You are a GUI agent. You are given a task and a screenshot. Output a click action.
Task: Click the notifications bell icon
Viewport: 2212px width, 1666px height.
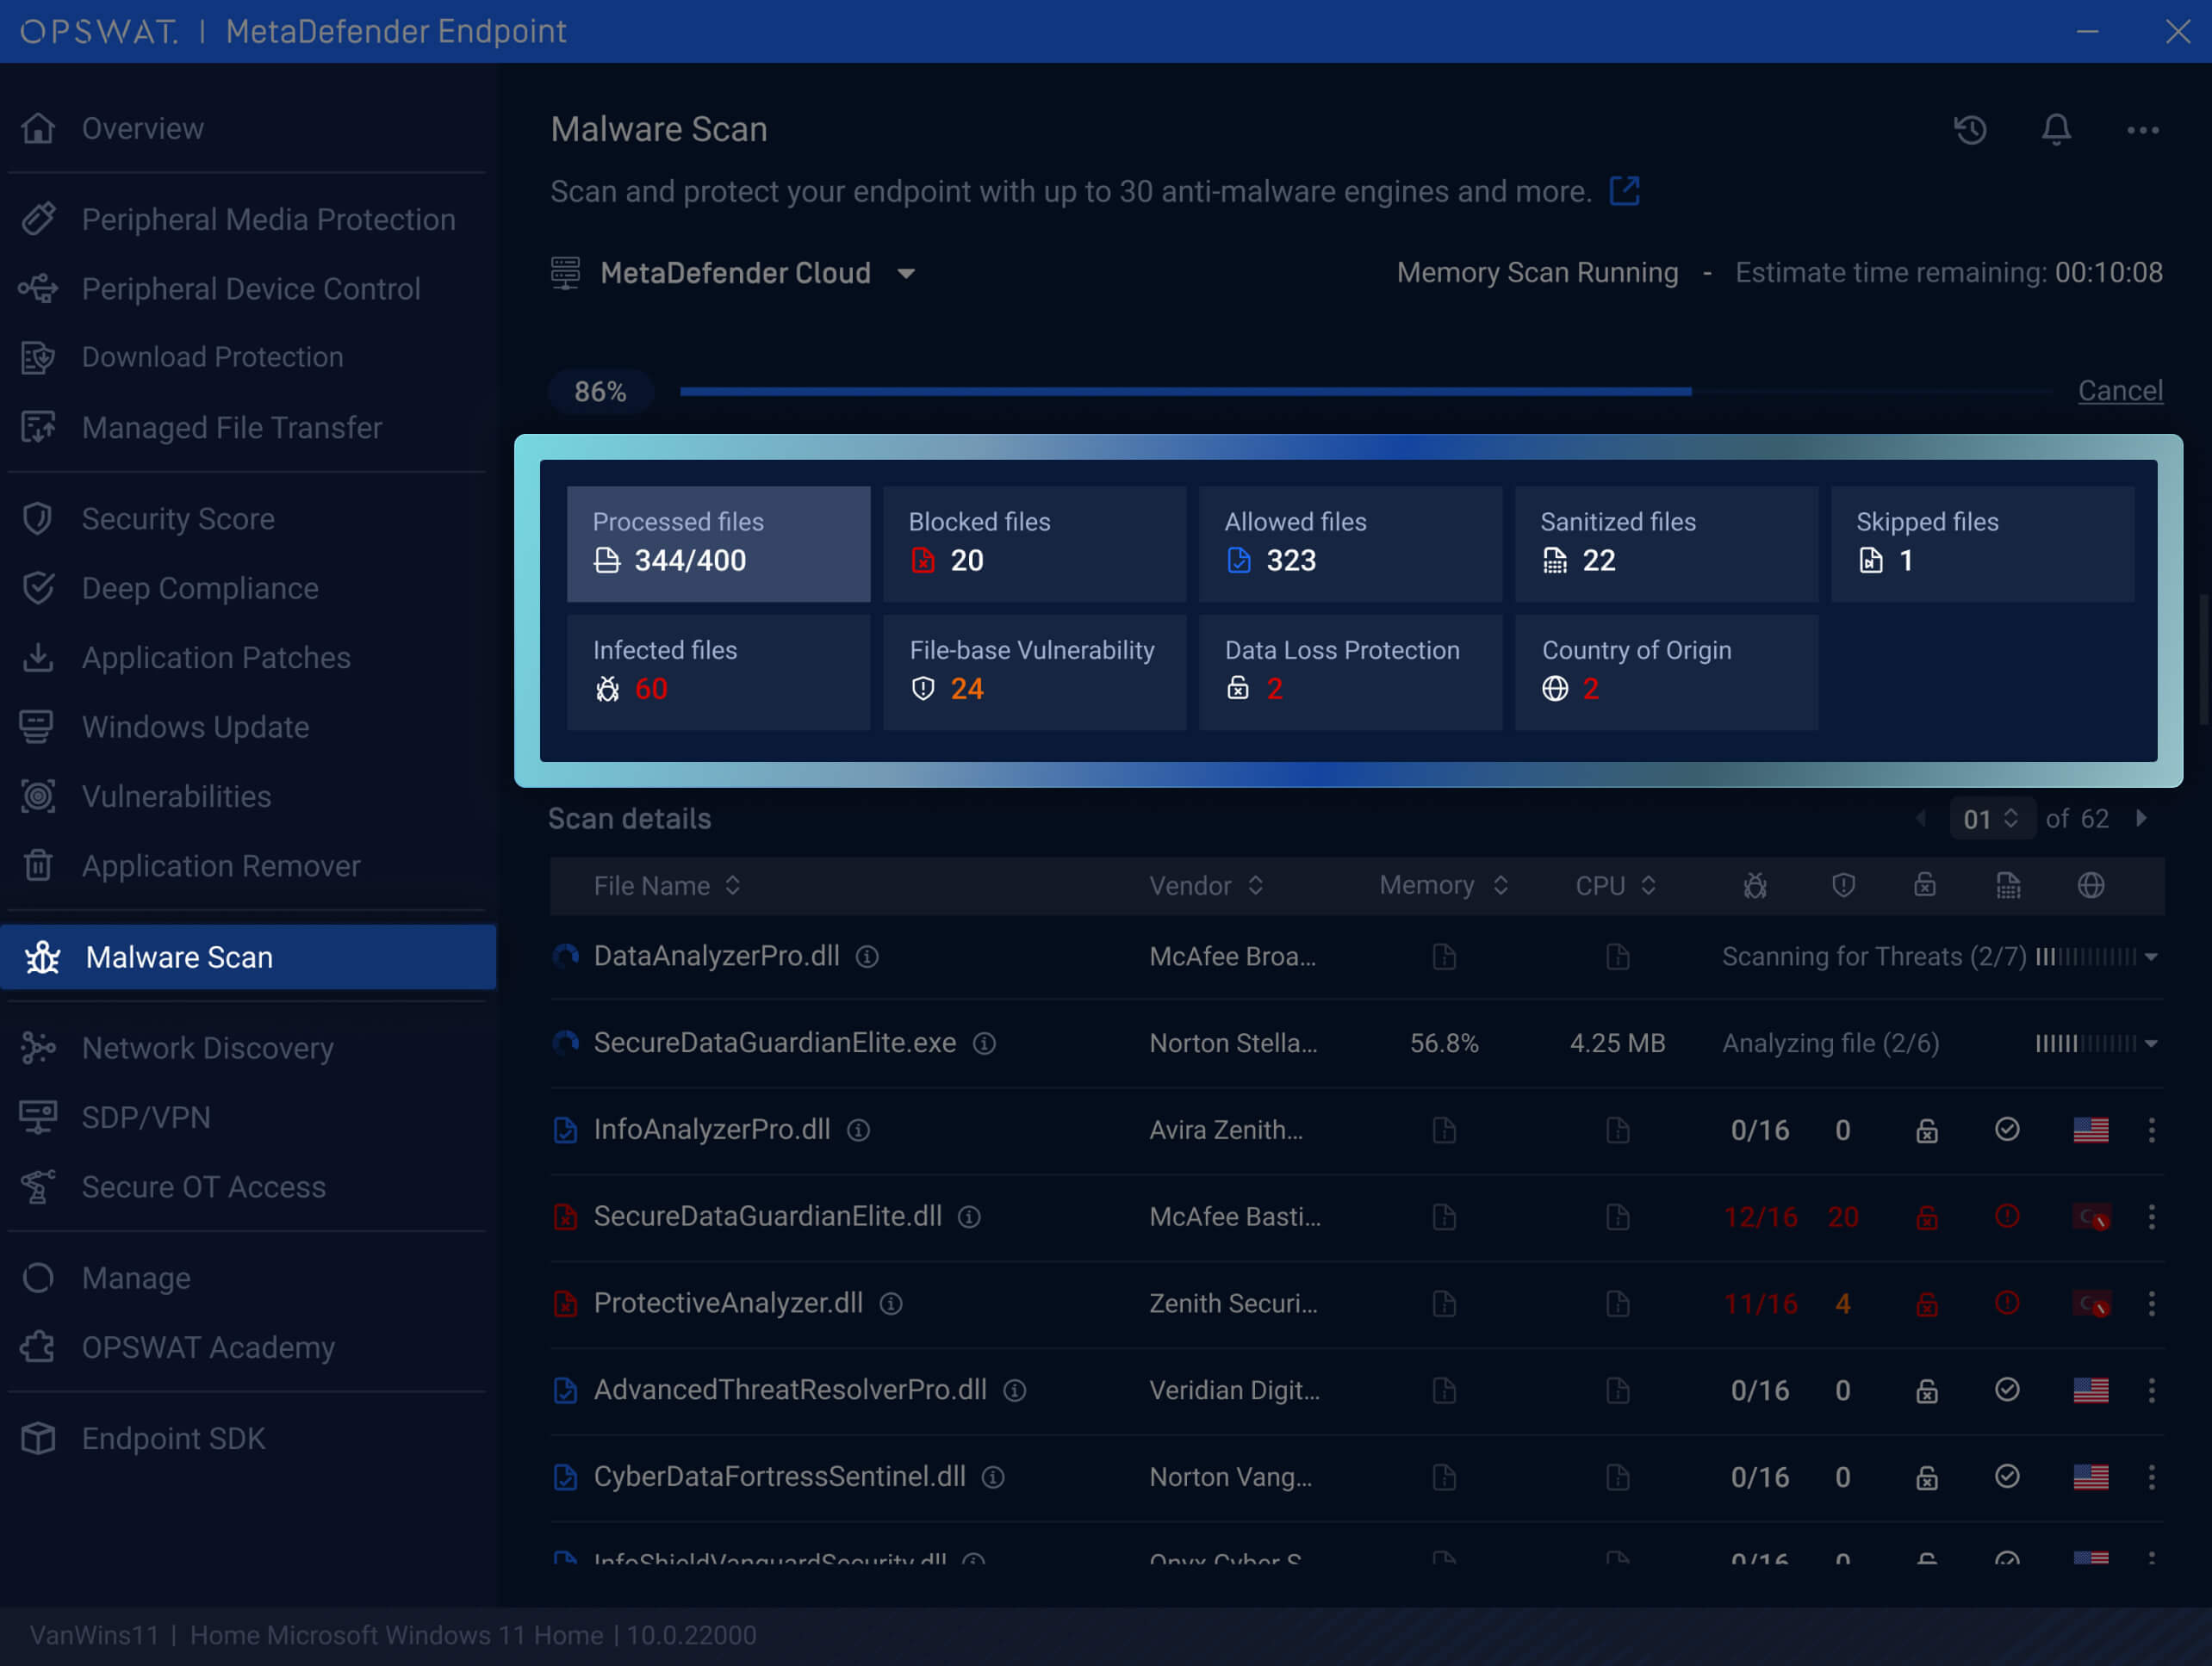click(2056, 130)
